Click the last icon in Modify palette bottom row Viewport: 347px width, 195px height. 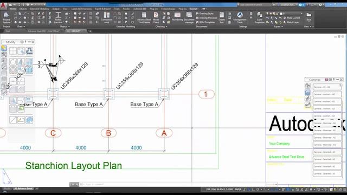(29, 120)
